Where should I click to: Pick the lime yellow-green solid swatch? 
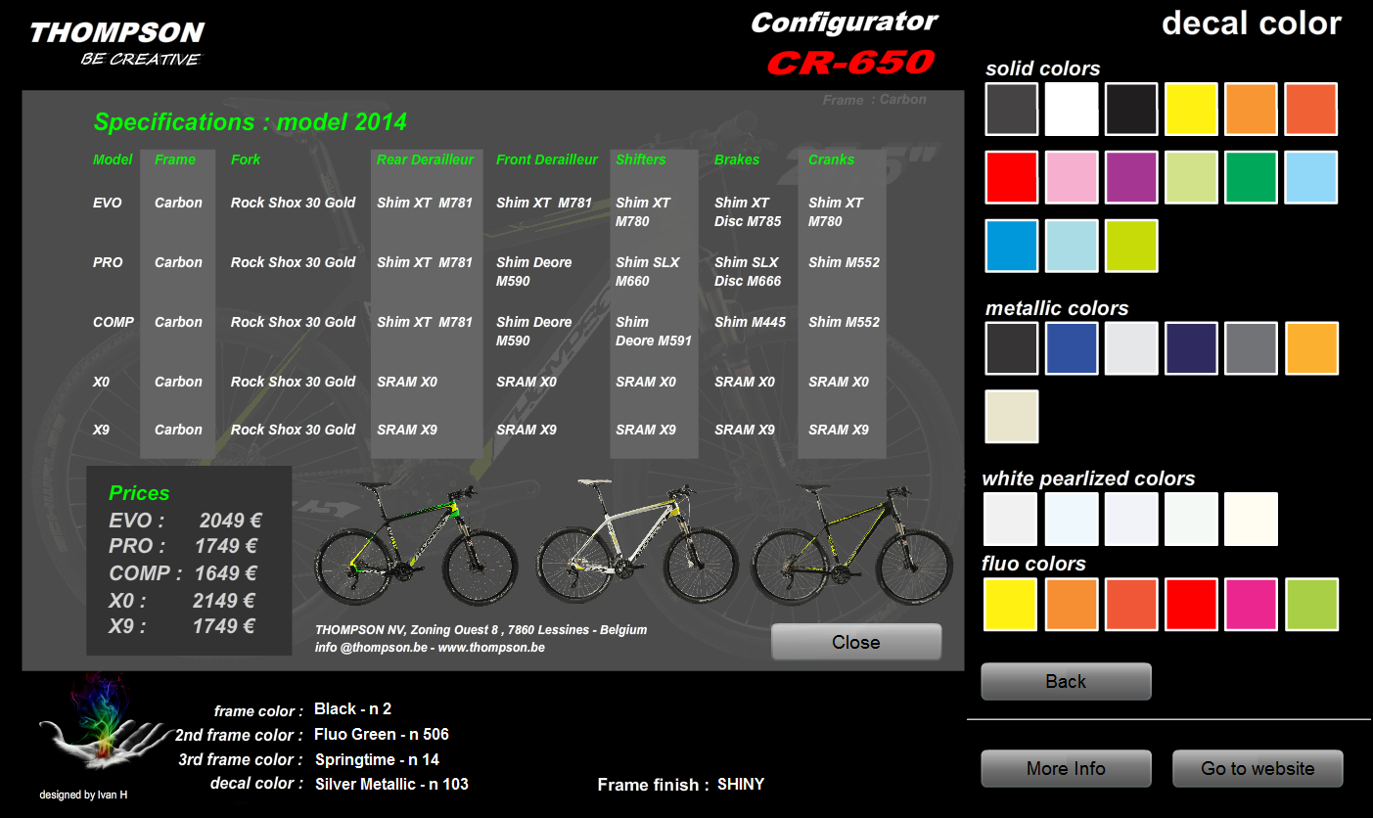1131,246
